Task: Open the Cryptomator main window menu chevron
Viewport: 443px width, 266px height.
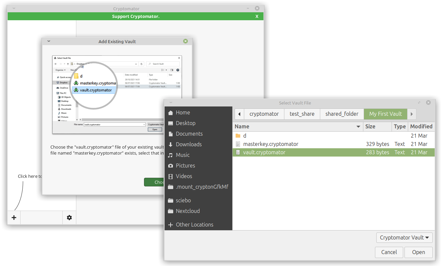Action: click(14, 9)
